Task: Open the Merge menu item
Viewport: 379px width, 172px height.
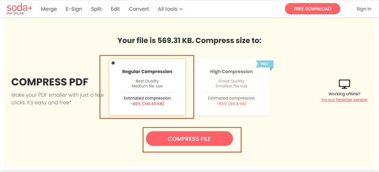Action: coord(49,9)
